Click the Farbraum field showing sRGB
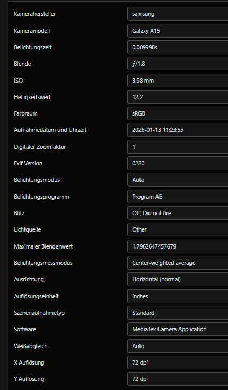Image resolution: width=228 pixels, height=390 pixels. (178, 113)
